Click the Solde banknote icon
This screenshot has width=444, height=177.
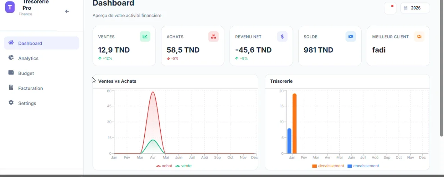(x=351, y=36)
